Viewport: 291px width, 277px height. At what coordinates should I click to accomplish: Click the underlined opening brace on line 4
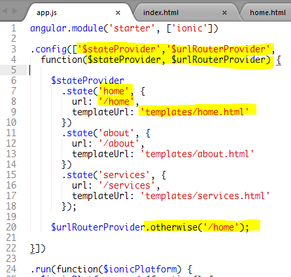coord(279,60)
